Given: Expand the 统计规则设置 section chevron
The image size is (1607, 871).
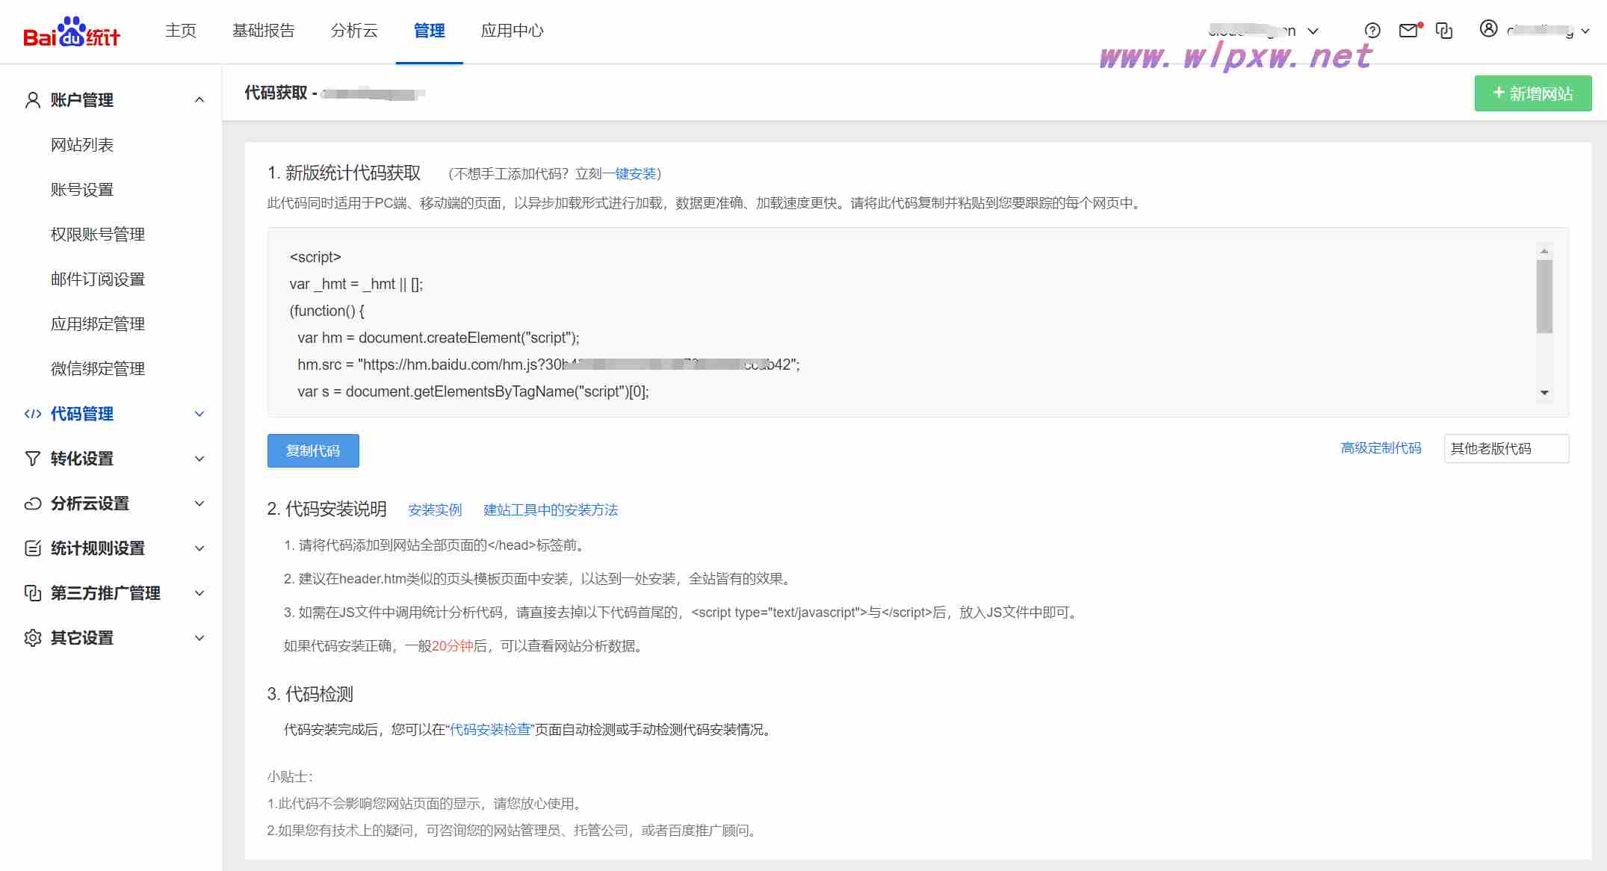Looking at the screenshot, I should pos(199,548).
